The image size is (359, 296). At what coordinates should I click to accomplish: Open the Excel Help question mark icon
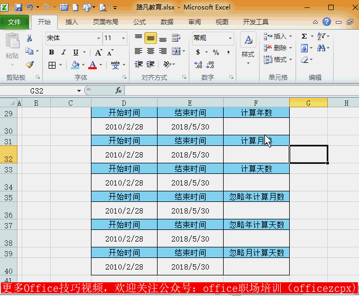coord(327,22)
